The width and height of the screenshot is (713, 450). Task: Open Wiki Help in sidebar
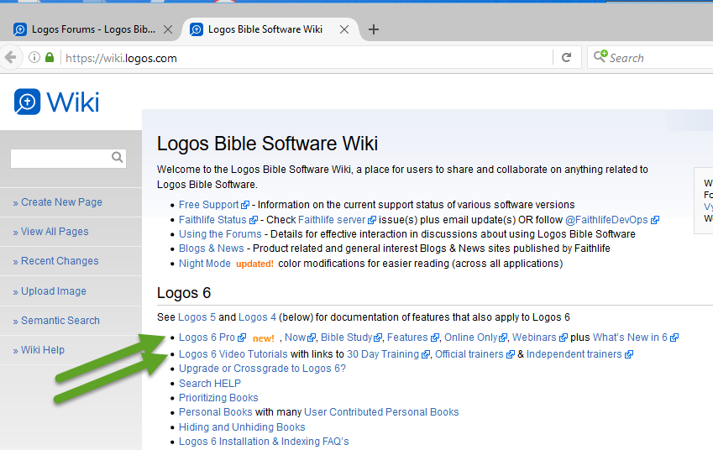43,350
